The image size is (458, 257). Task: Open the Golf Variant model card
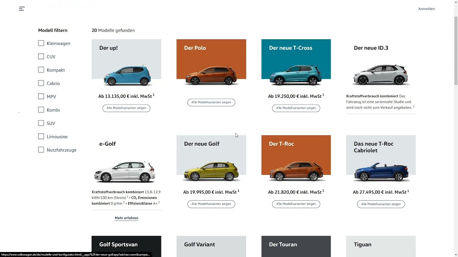coord(211,246)
